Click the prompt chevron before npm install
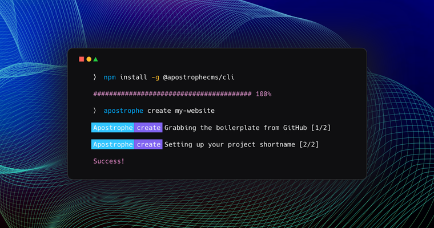Image resolution: width=434 pixels, height=228 pixels. point(95,77)
